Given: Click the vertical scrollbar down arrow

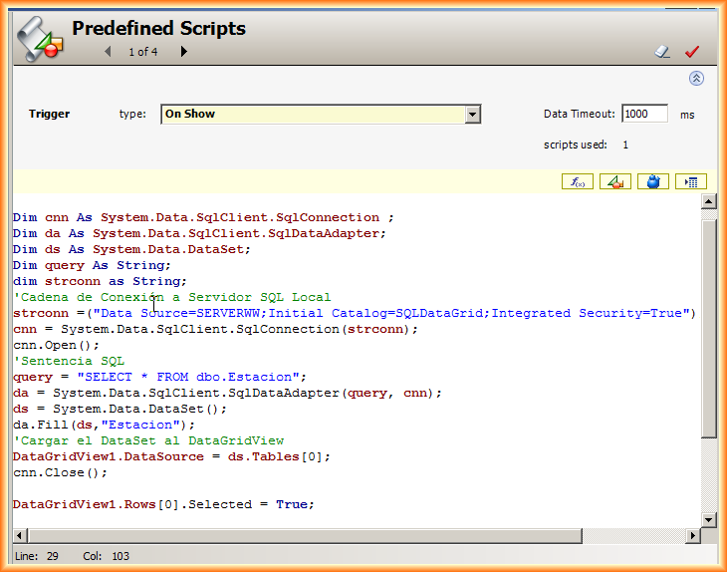Looking at the screenshot, I should (x=708, y=519).
